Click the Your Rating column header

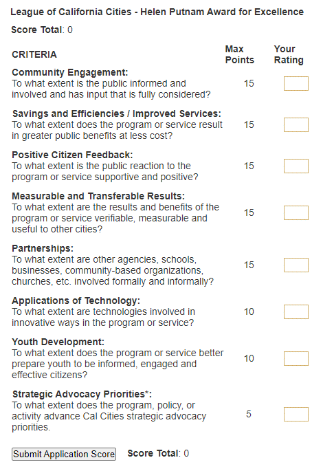[x=289, y=54]
